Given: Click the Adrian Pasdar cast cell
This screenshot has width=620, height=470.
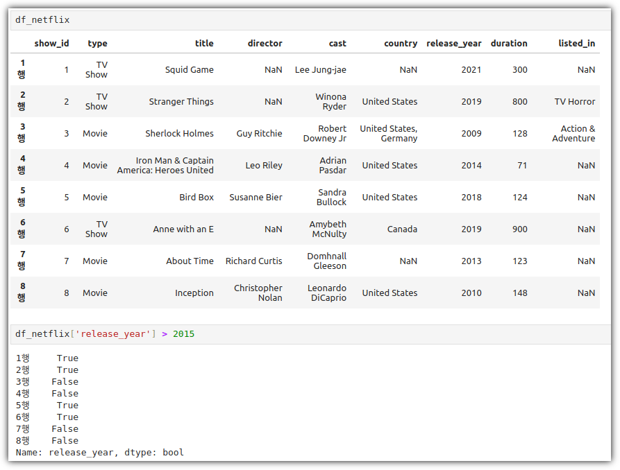Looking at the screenshot, I should coord(333,166).
